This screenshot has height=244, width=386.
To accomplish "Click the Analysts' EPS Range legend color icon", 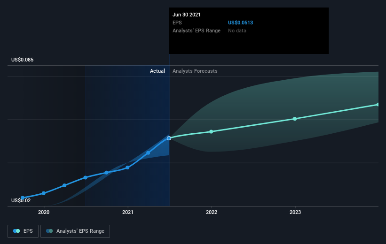I will point(49,231).
